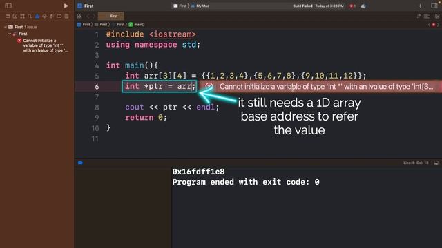
Task: Click the 0x16fdff1c8 console output
Action: (x=198, y=172)
